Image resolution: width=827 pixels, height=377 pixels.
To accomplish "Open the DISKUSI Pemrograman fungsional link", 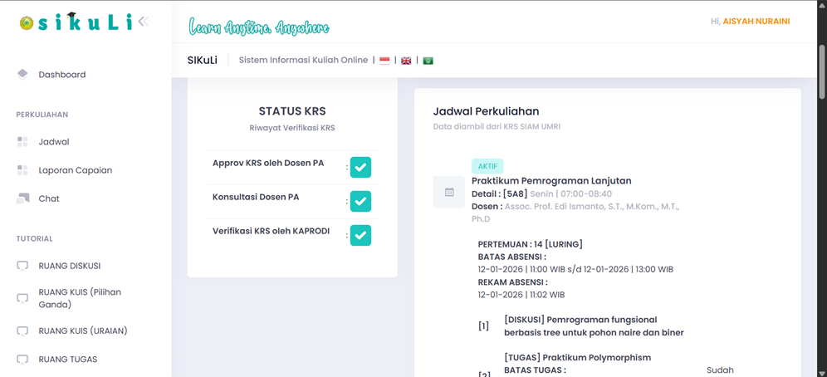I will tap(594, 326).
